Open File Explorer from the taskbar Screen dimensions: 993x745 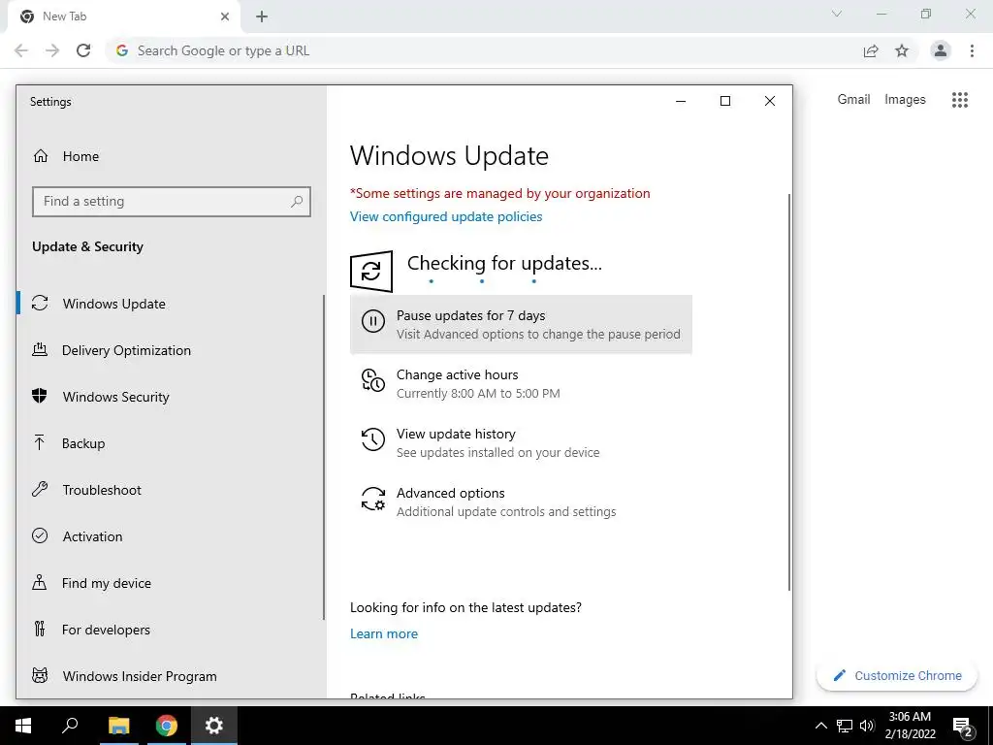pyautogui.click(x=118, y=726)
